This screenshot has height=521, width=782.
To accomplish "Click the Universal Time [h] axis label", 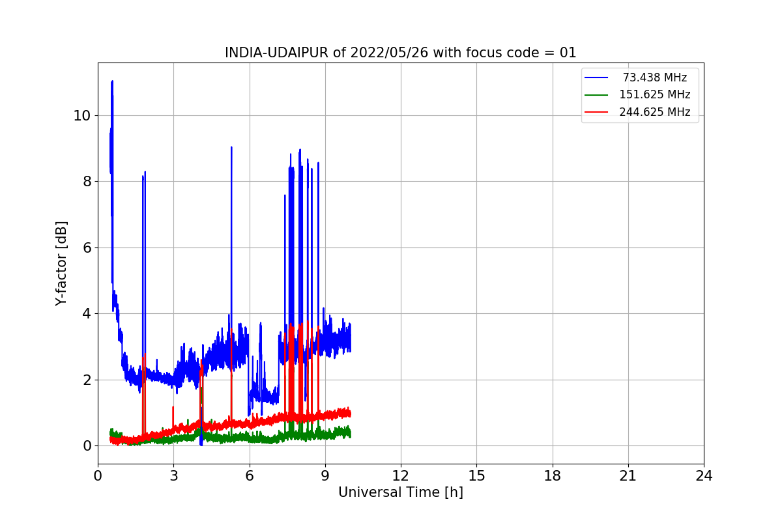I will coord(401,492).
